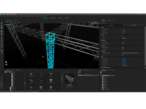The image size is (146, 109).
Task: Collapse the Truss section
Action: pos(144,57)
